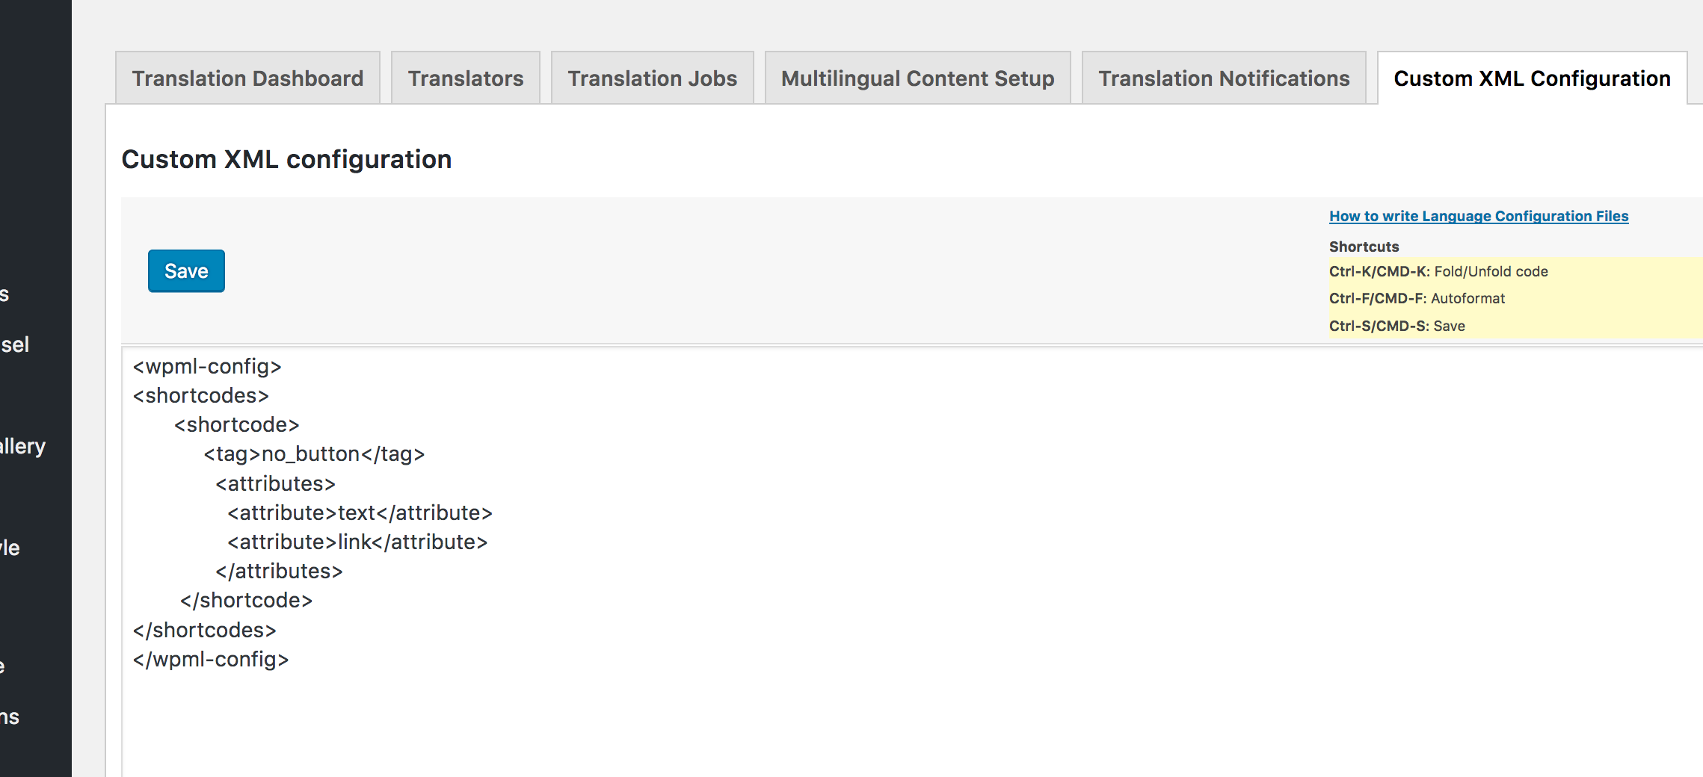Open the Translators tab

tap(465, 78)
